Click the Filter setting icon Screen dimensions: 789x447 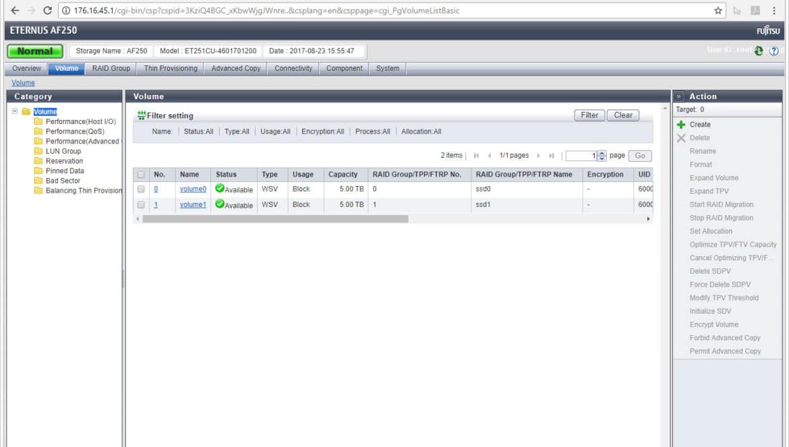click(x=142, y=115)
